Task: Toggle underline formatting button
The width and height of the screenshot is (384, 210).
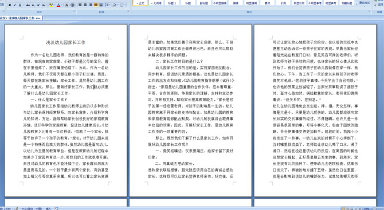Action: (x=20, y=5)
